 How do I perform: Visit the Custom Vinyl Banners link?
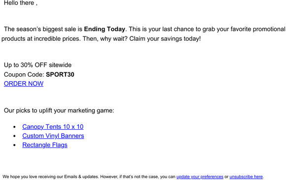53,136
